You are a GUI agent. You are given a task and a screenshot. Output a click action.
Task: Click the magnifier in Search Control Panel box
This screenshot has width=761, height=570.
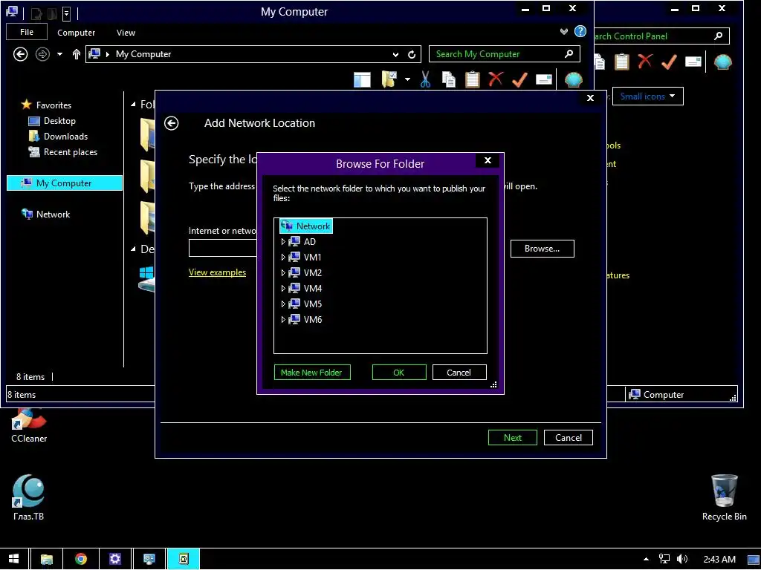coord(719,36)
